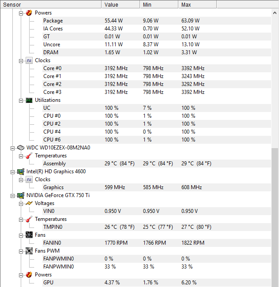Click the Utilizations graph icon
Image resolution: width=279 pixels, height=287 pixels.
pos(29,100)
